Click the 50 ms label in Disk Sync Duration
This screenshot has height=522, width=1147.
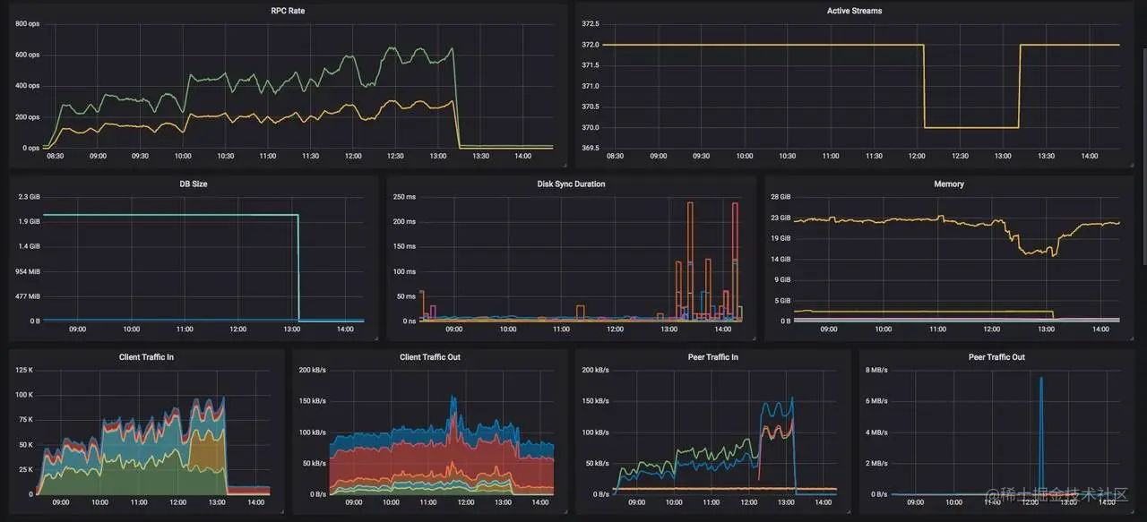coord(407,296)
